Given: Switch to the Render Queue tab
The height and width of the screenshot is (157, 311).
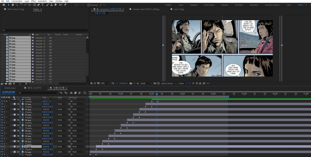Looking at the screenshot, I should tap(10, 88).
